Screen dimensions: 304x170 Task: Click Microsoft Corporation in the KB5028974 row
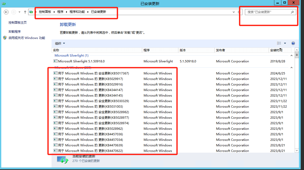[x=232, y=123]
